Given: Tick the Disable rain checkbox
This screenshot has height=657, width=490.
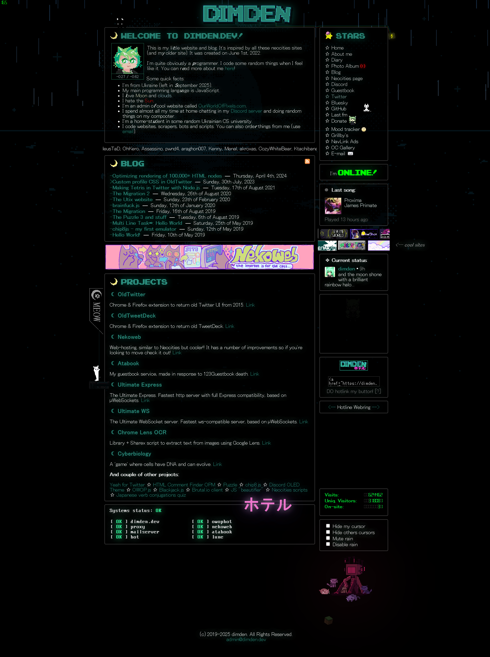Looking at the screenshot, I should [328, 544].
